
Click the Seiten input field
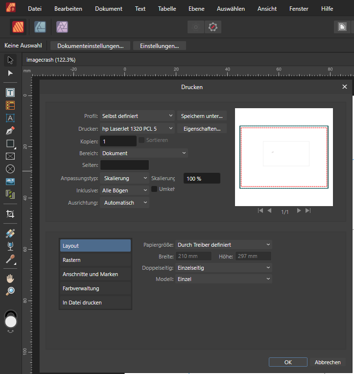pyautogui.click(x=124, y=165)
